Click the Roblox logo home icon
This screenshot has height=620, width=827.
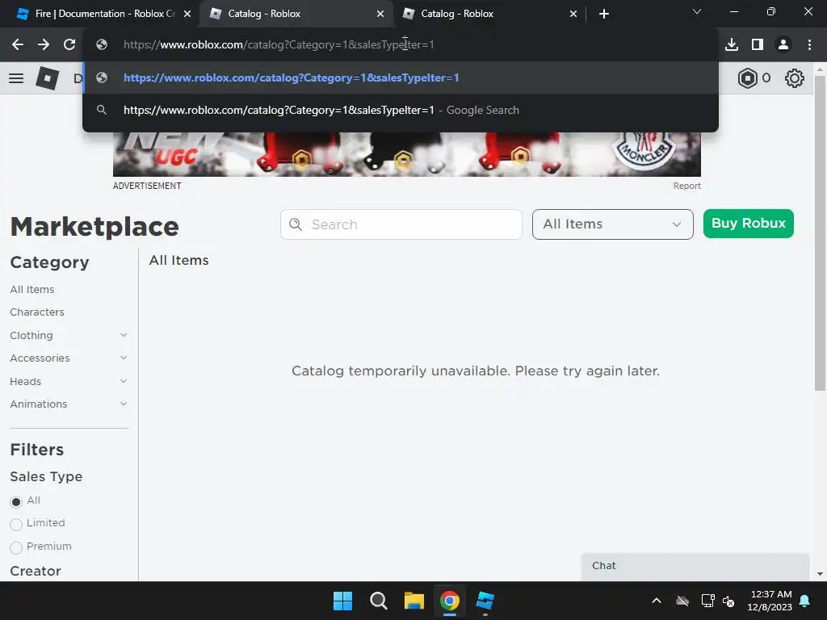[47, 78]
